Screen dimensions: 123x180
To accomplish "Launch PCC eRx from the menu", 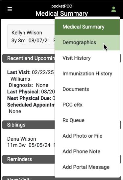I will coord(87,105).
